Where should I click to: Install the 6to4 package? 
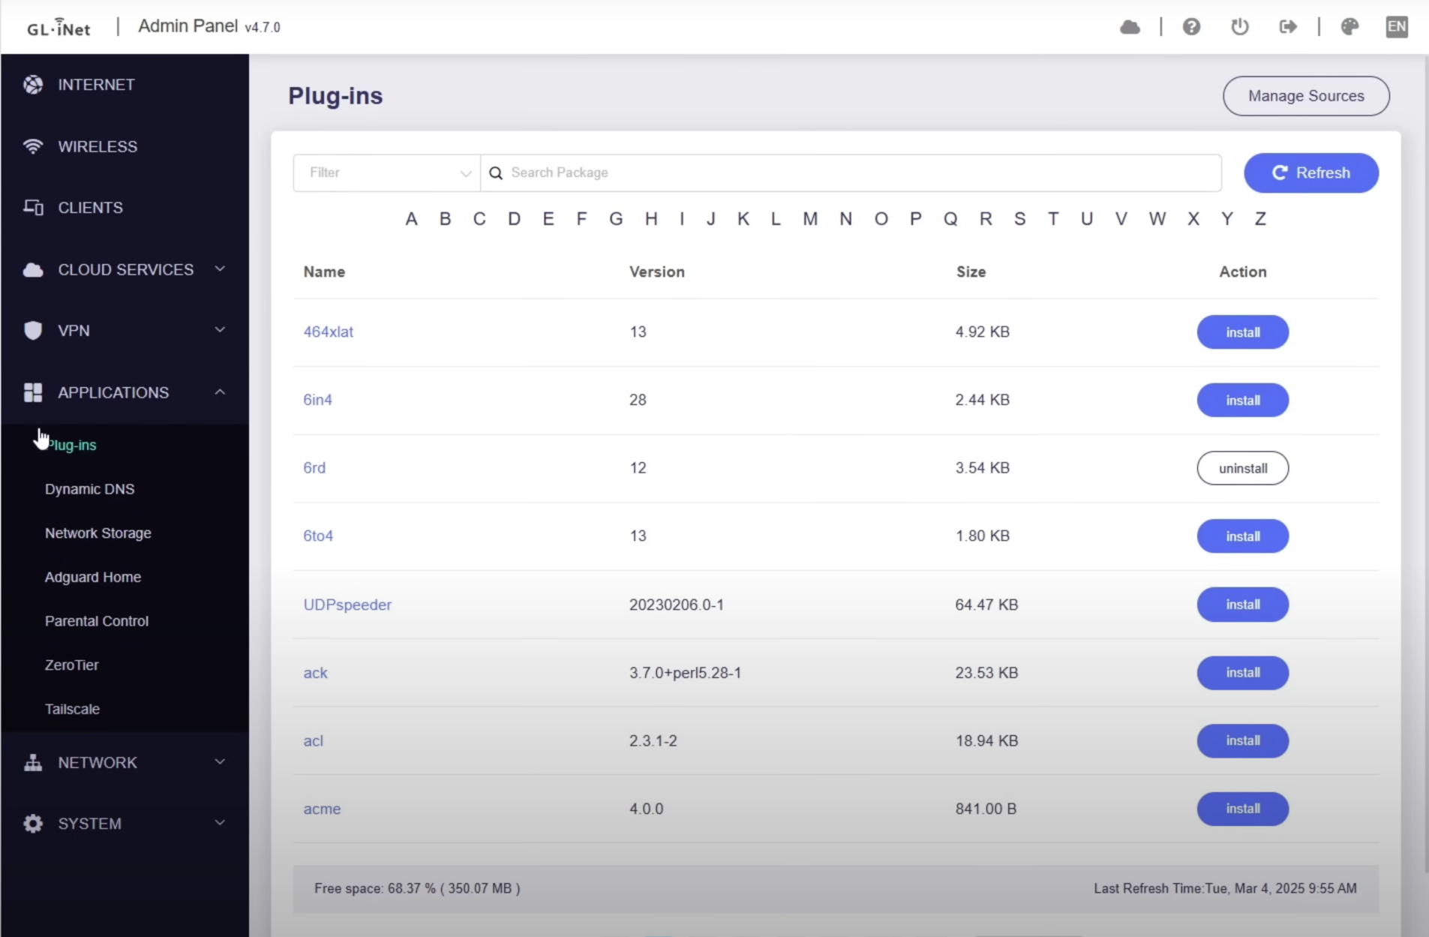click(x=1243, y=536)
